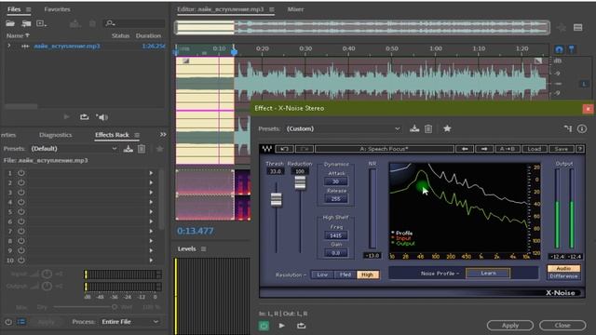Click Undo arrow in Waves plugin toolbar
596x335 pixels.
[x=284, y=149]
